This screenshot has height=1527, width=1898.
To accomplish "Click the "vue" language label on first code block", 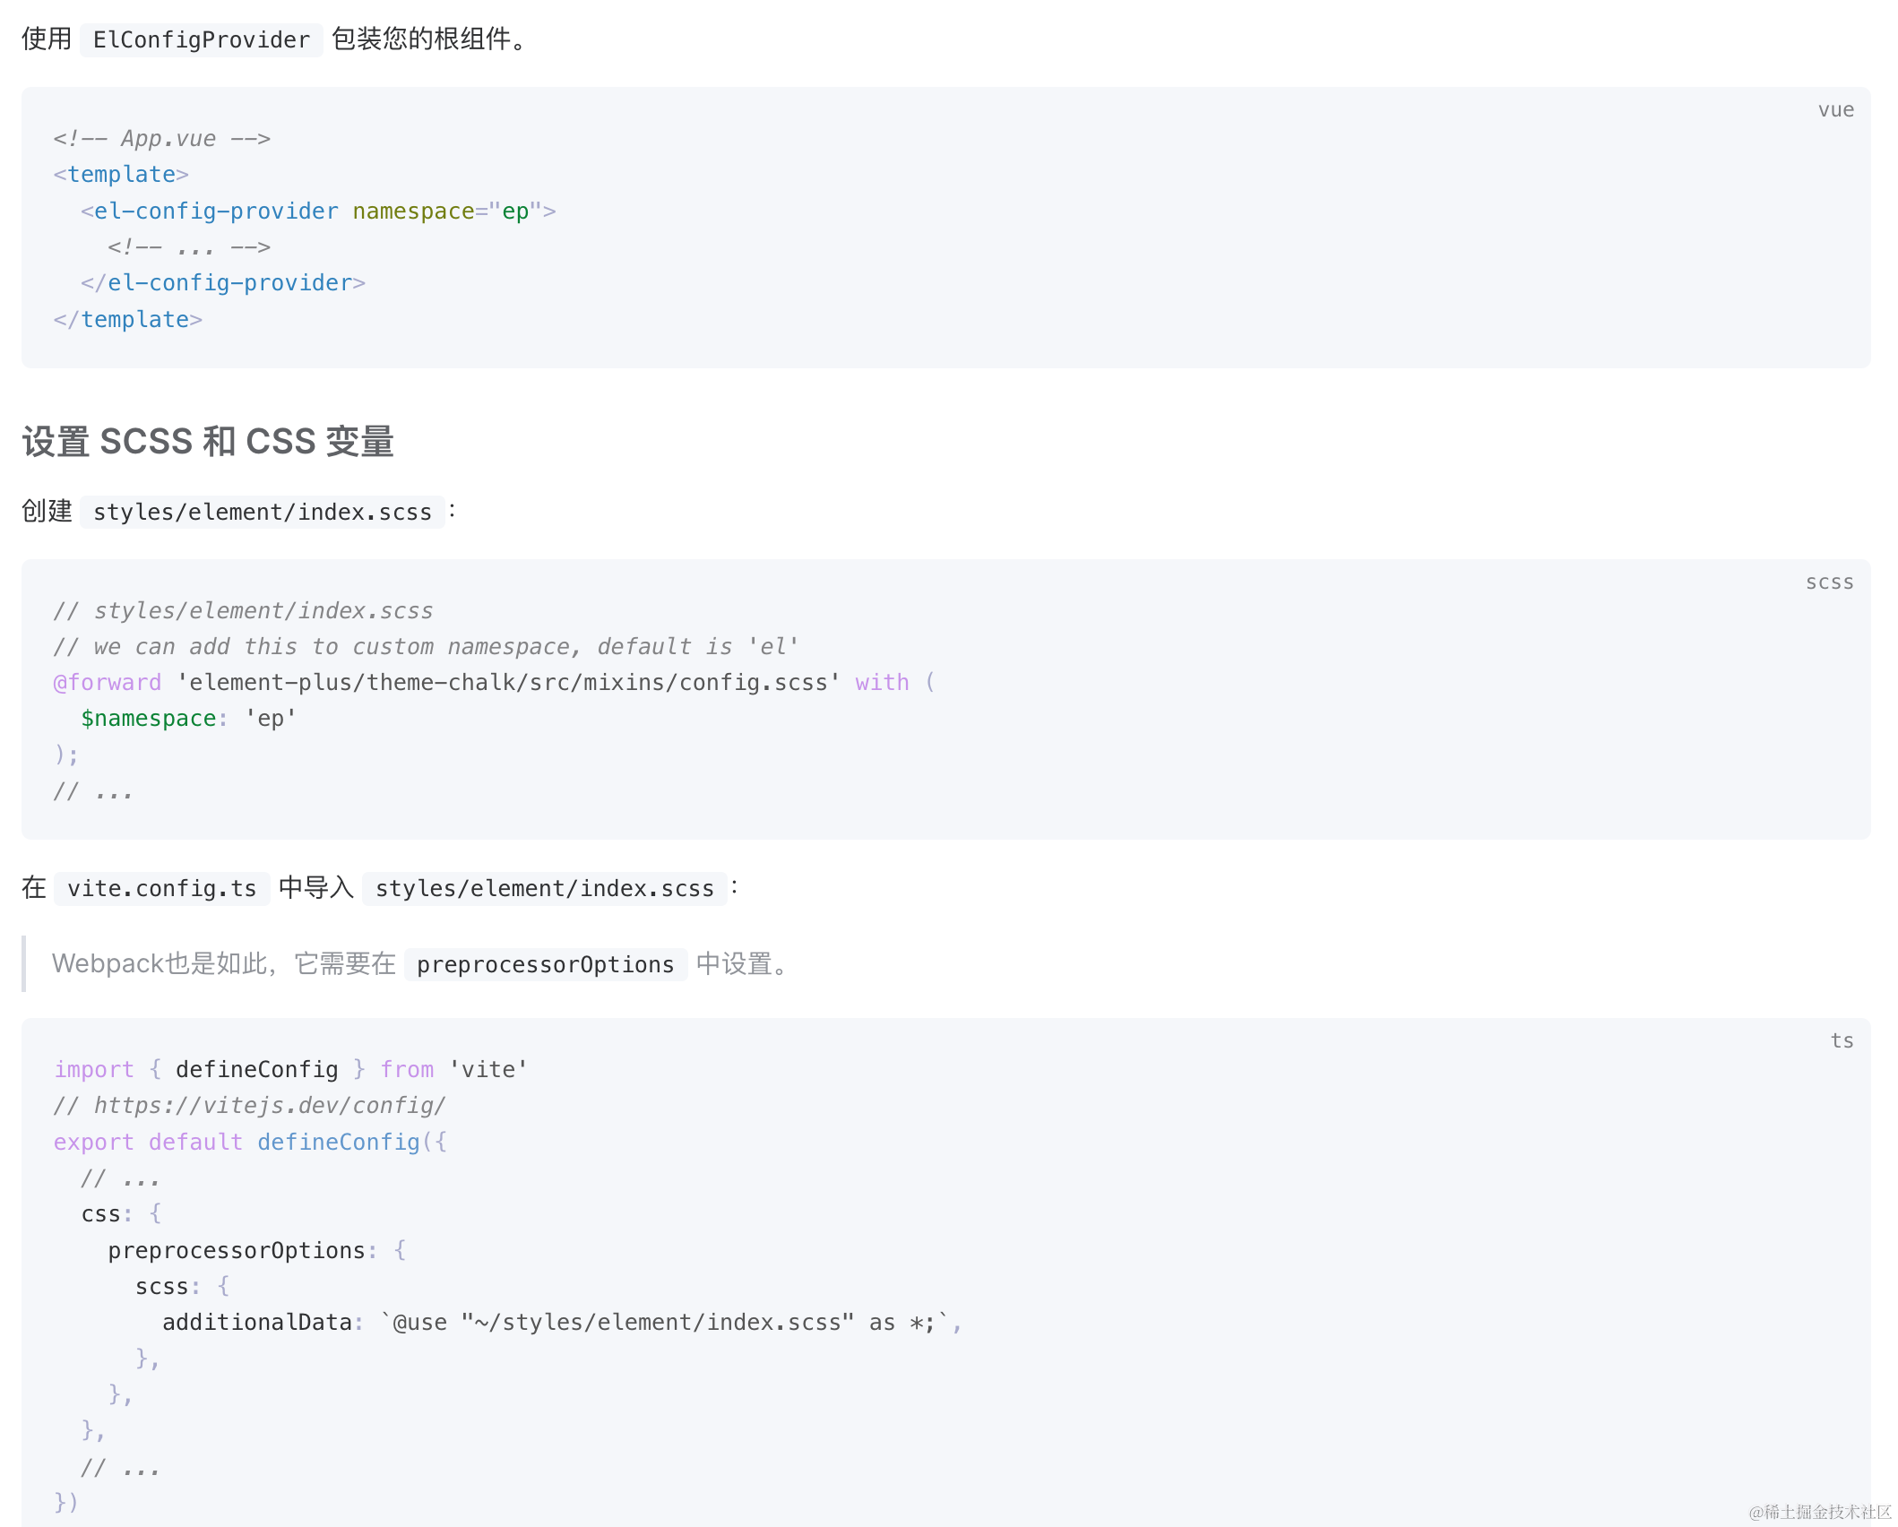I will 1835,109.
